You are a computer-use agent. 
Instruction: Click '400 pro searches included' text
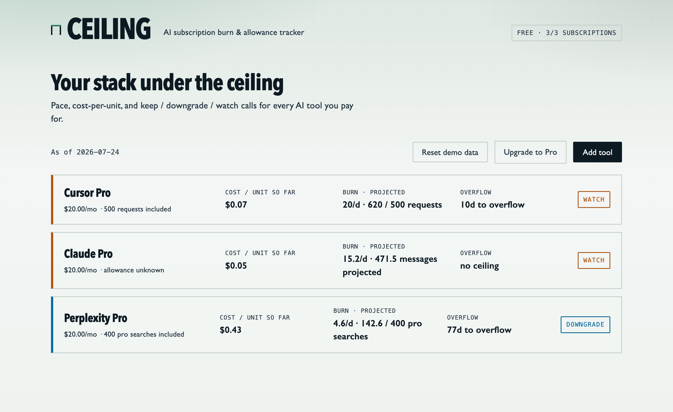pos(144,334)
